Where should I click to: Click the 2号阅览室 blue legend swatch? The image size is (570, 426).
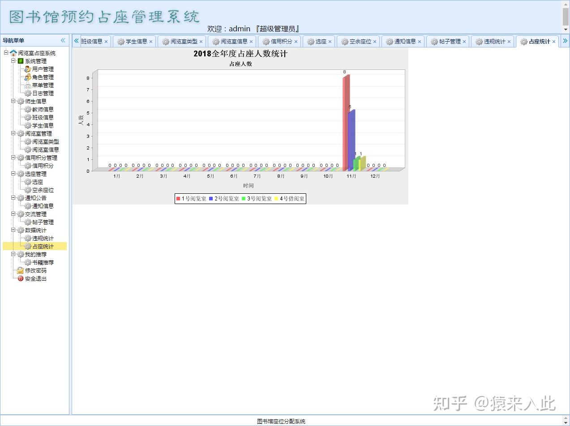[211, 198]
